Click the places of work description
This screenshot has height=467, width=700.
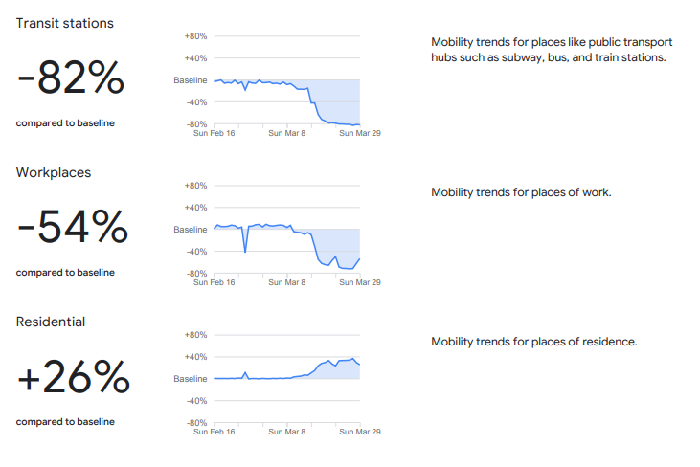point(521,192)
